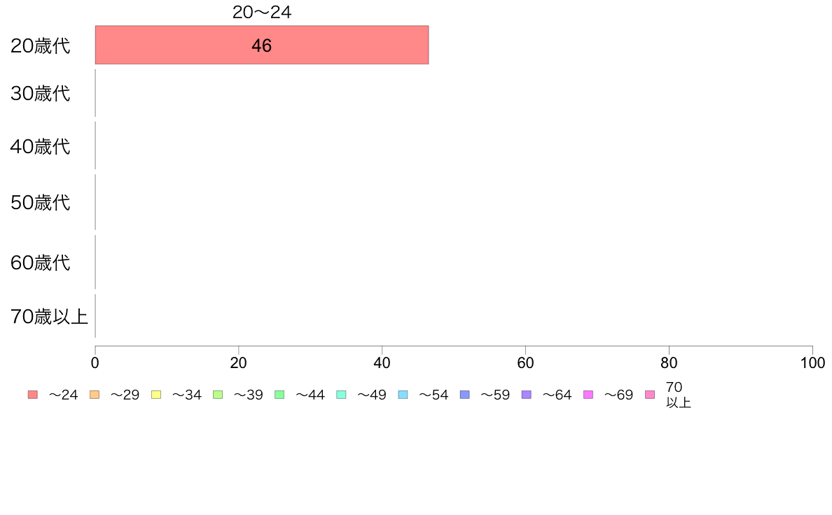The height and width of the screenshot is (515, 832).
Task: Click the 40歳代 row label
Action: pyautogui.click(x=41, y=146)
